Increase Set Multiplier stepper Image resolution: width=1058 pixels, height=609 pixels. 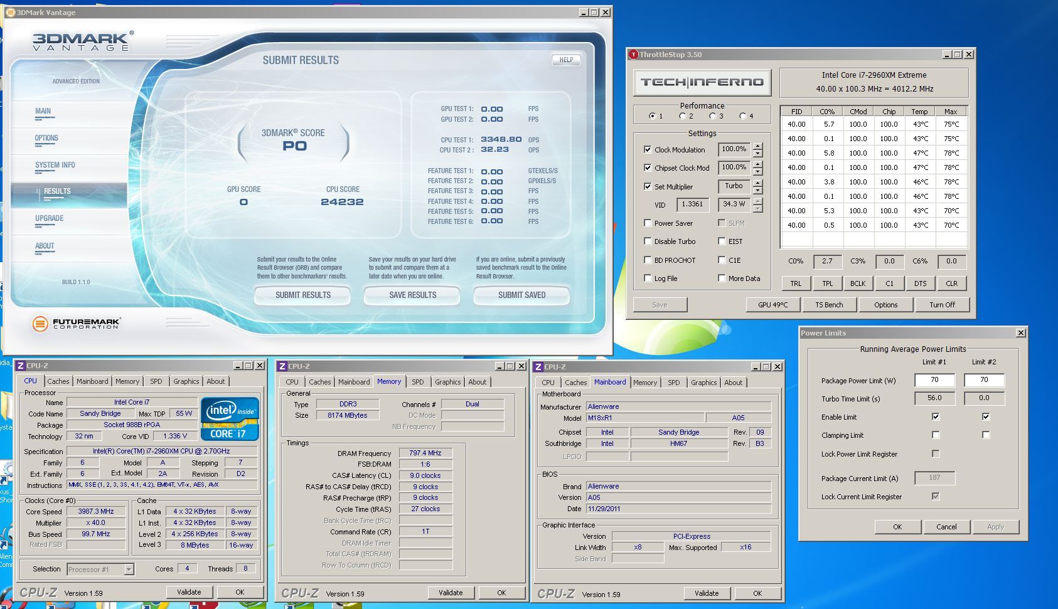point(758,183)
